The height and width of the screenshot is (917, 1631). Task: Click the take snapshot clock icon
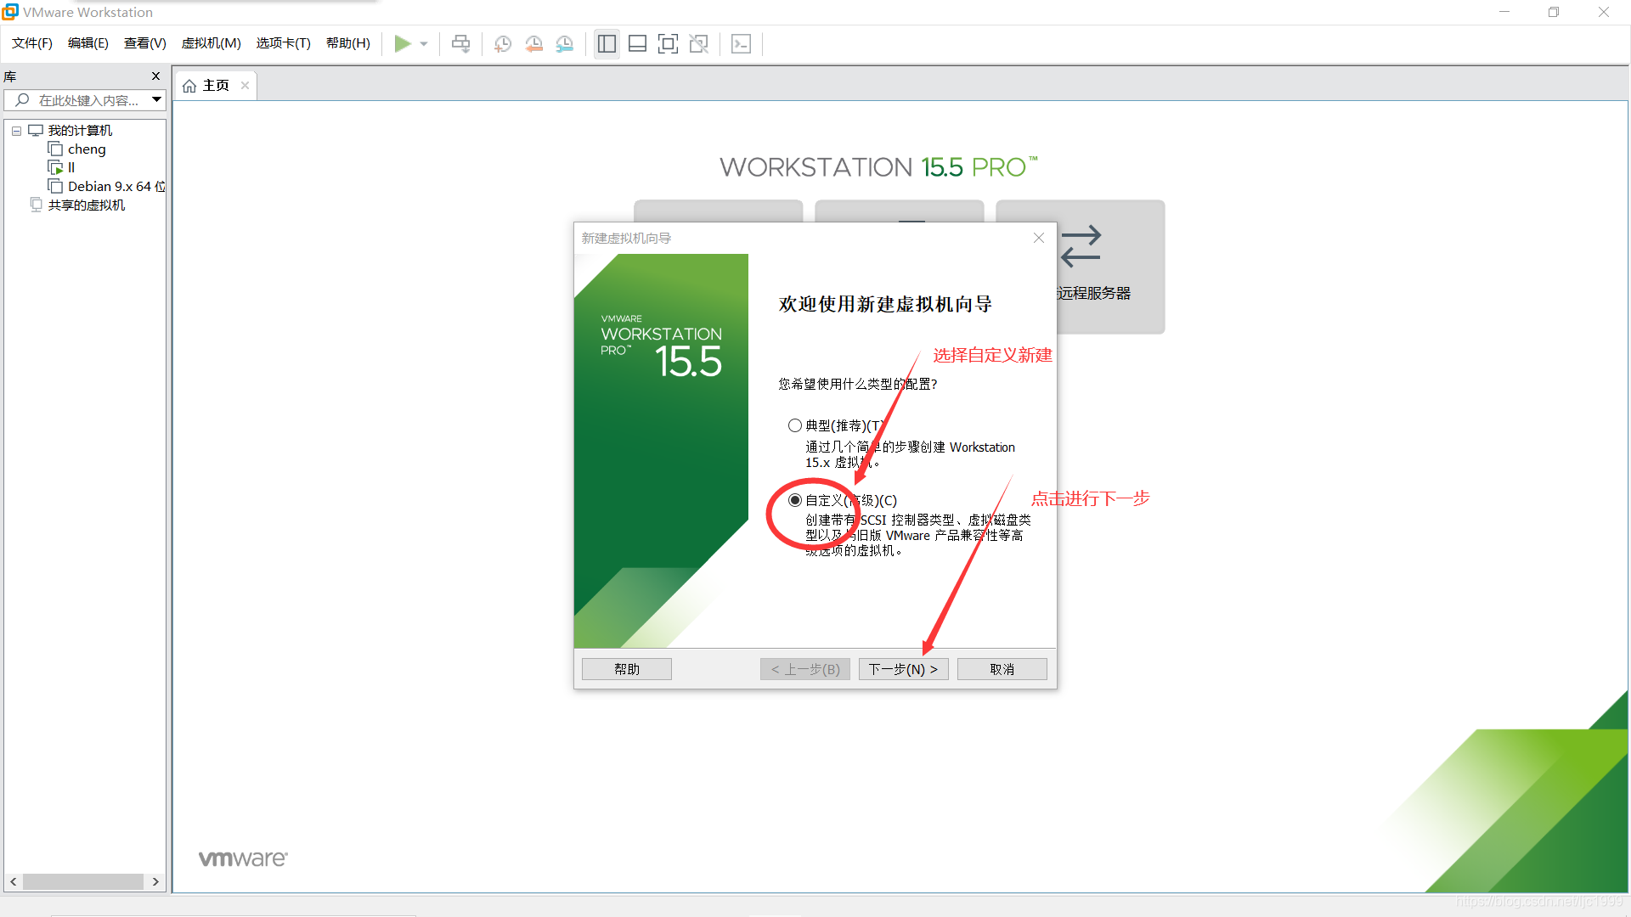point(503,43)
